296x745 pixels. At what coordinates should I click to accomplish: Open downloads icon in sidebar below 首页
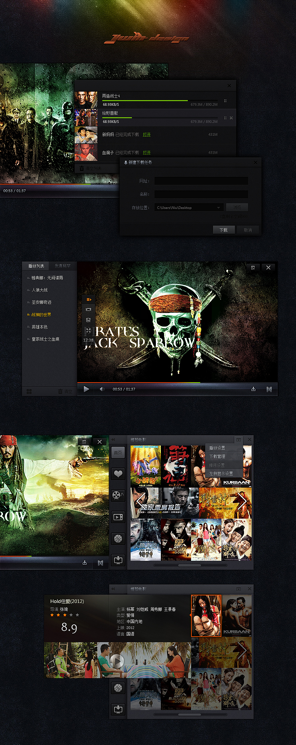pyautogui.click(x=118, y=560)
